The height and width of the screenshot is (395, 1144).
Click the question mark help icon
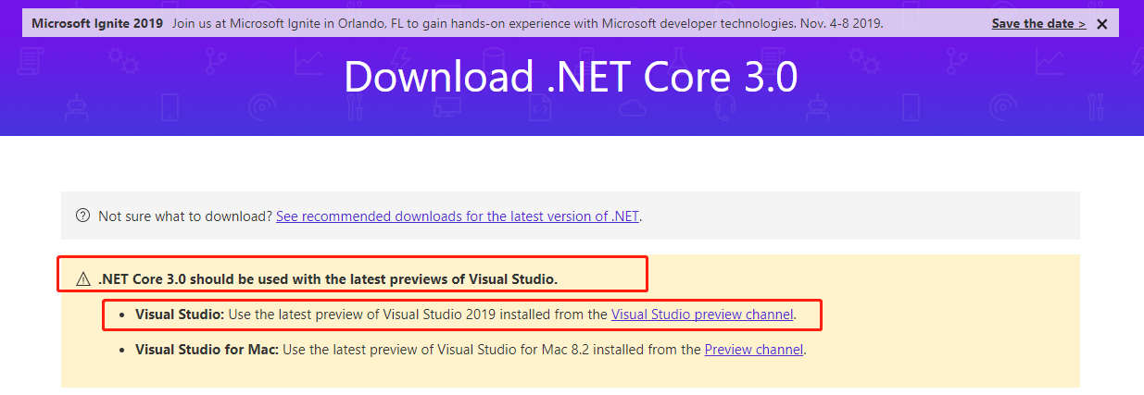pos(82,216)
